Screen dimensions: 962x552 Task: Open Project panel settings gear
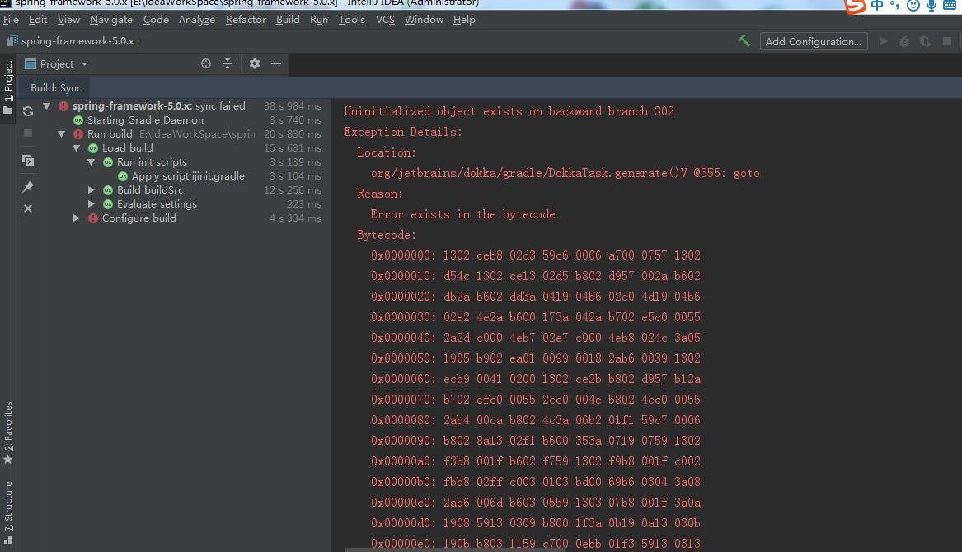click(x=255, y=63)
